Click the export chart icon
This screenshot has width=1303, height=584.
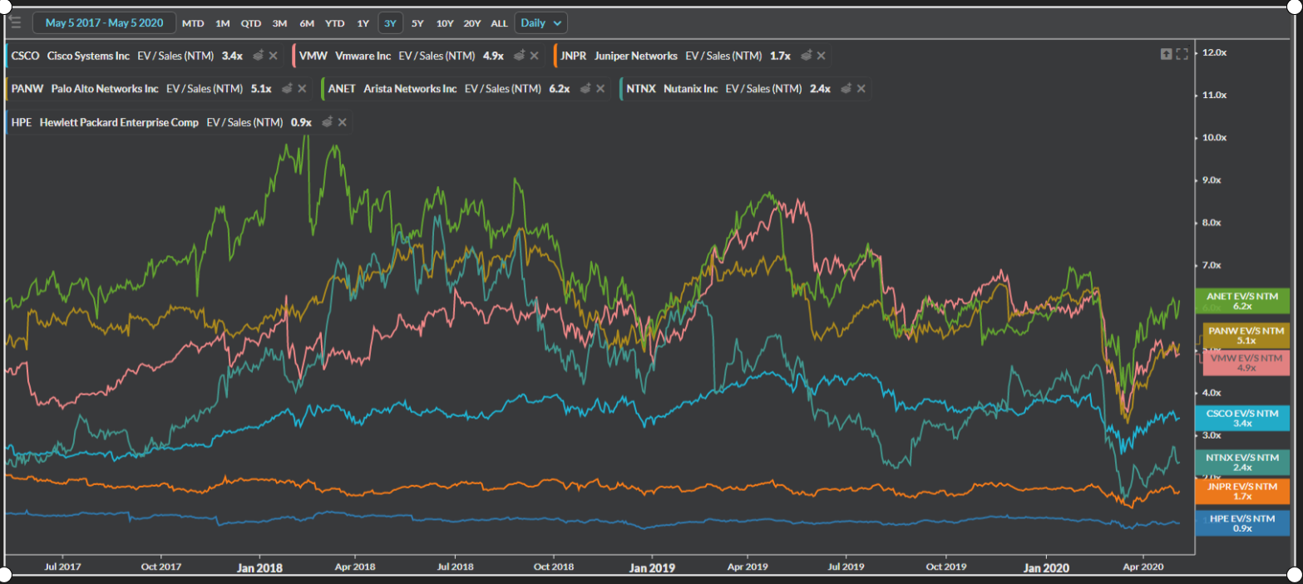(x=1166, y=54)
